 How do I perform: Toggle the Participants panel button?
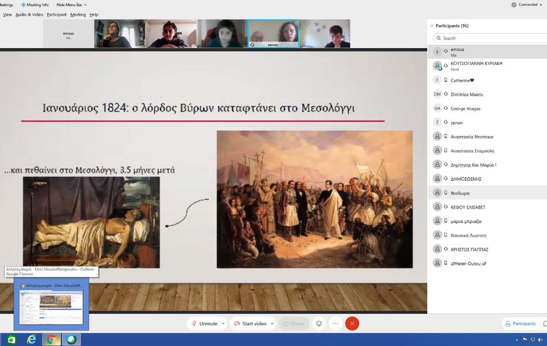[x=520, y=324]
